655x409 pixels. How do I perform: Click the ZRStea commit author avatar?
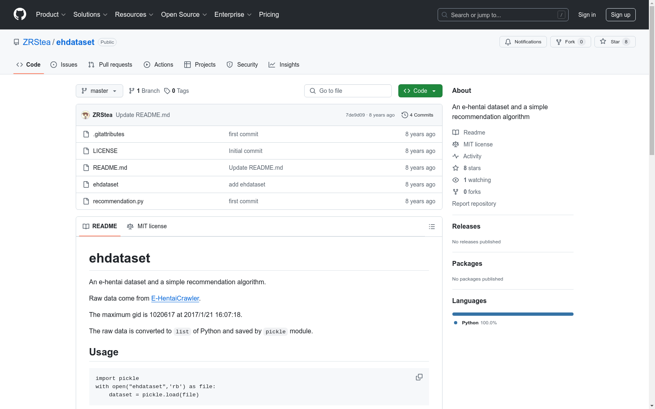coord(86,115)
